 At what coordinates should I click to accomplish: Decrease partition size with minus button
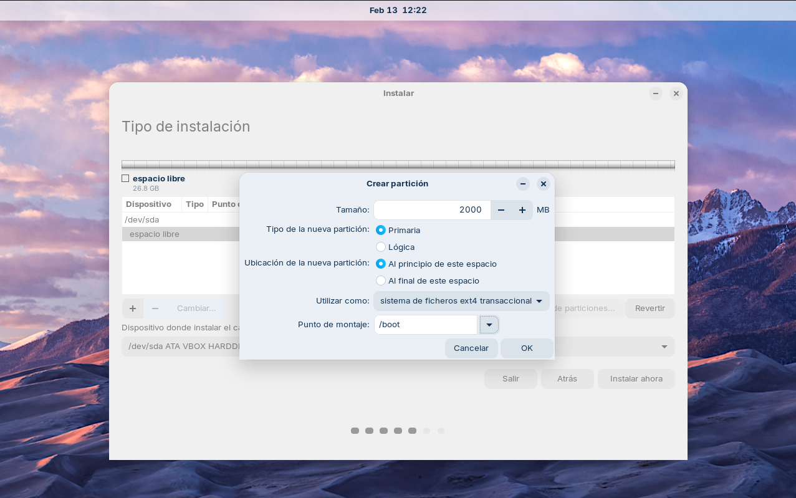[x=501, y=210]
